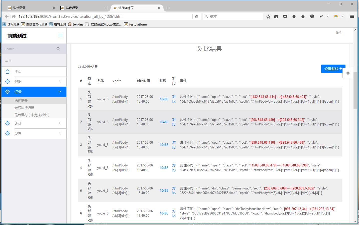Open baseline 10486 link in row 1
The height and width of the screenshot is (225, 359).
[x=164, y=99]
